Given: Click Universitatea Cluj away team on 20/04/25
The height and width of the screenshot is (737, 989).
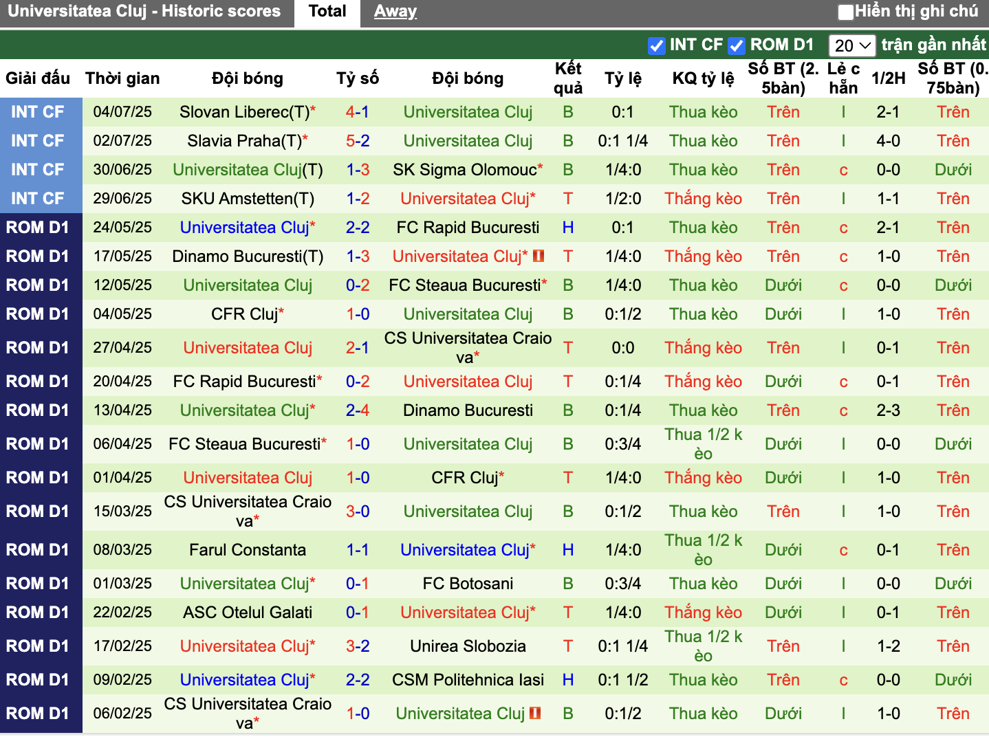Looking at the screenshot, I should [468, 382].
